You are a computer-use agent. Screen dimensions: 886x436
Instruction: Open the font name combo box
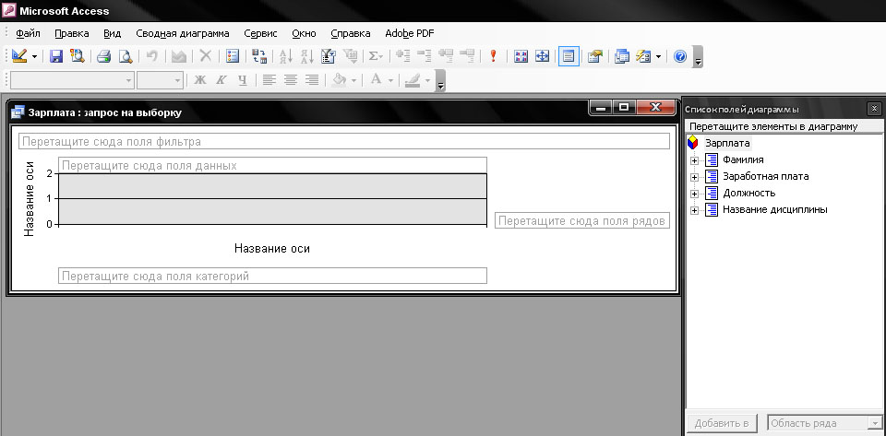(72, 80)
